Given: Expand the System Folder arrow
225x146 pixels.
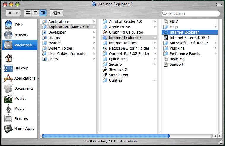Looking at the screenshot, I should pos(94,48).
